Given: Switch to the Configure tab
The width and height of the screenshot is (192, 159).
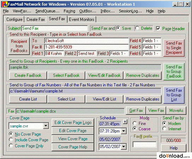Looking at the screenshot, I should [14, 19].
